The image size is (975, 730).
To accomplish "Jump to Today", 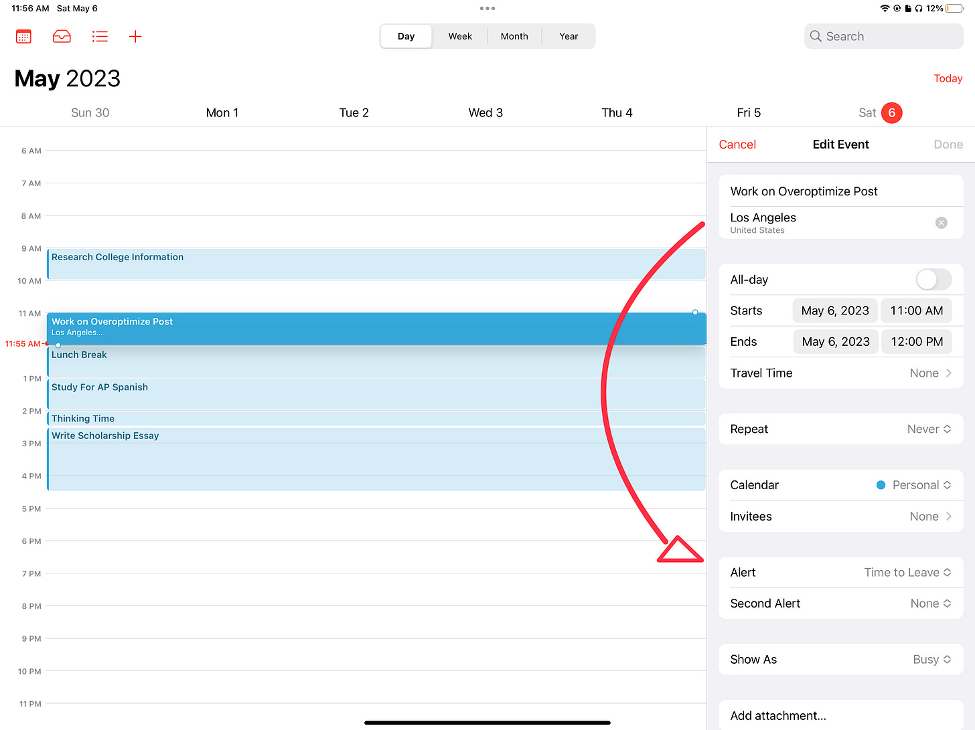I will pyautogui.click(x=948, y=78).
